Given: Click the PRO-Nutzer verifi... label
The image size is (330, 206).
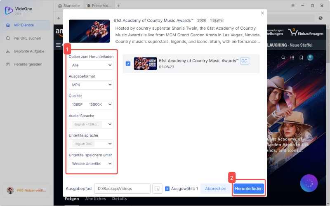Looking at the screenshot, I should [x=31, y=190].
